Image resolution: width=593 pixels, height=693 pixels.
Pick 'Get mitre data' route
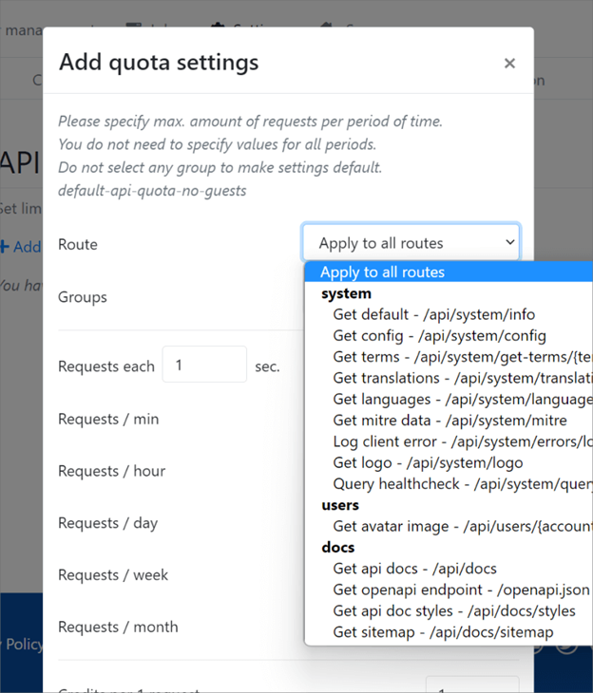450,421
